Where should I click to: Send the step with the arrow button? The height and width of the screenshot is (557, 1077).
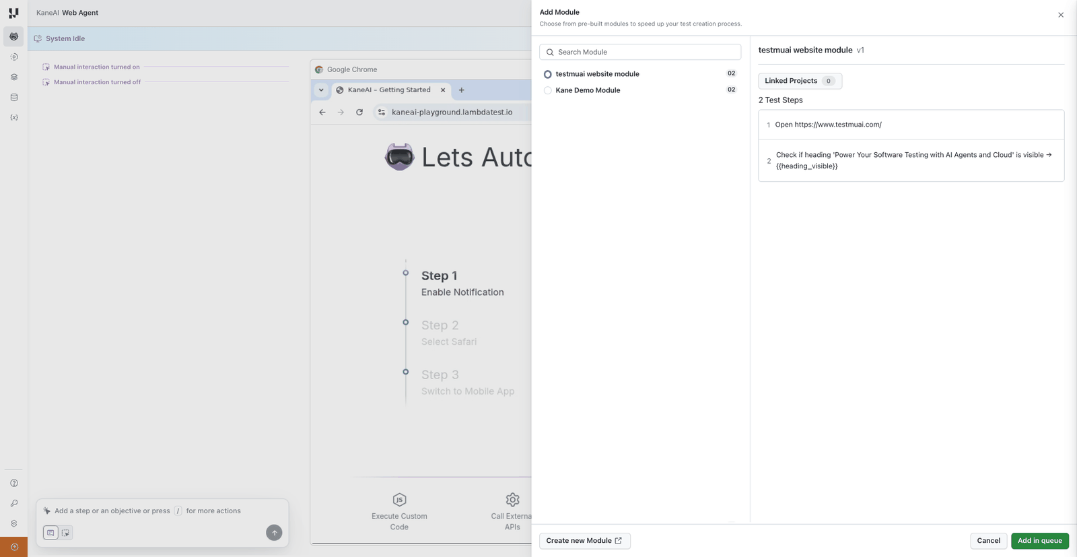point(274,533)
